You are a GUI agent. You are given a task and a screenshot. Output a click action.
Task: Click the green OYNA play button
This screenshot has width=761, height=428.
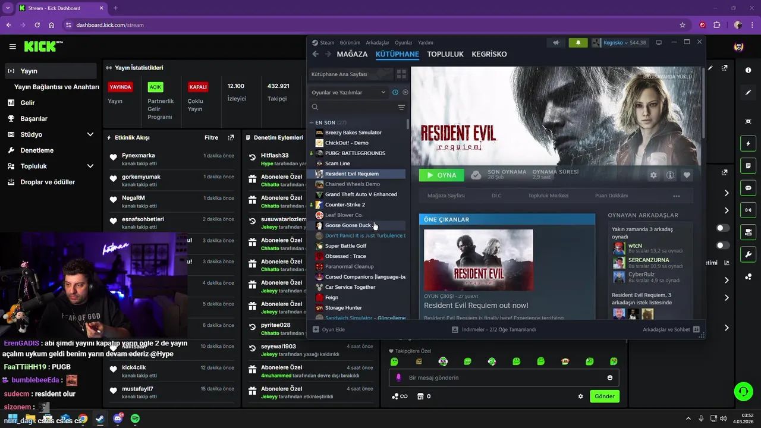click(441, 175)
